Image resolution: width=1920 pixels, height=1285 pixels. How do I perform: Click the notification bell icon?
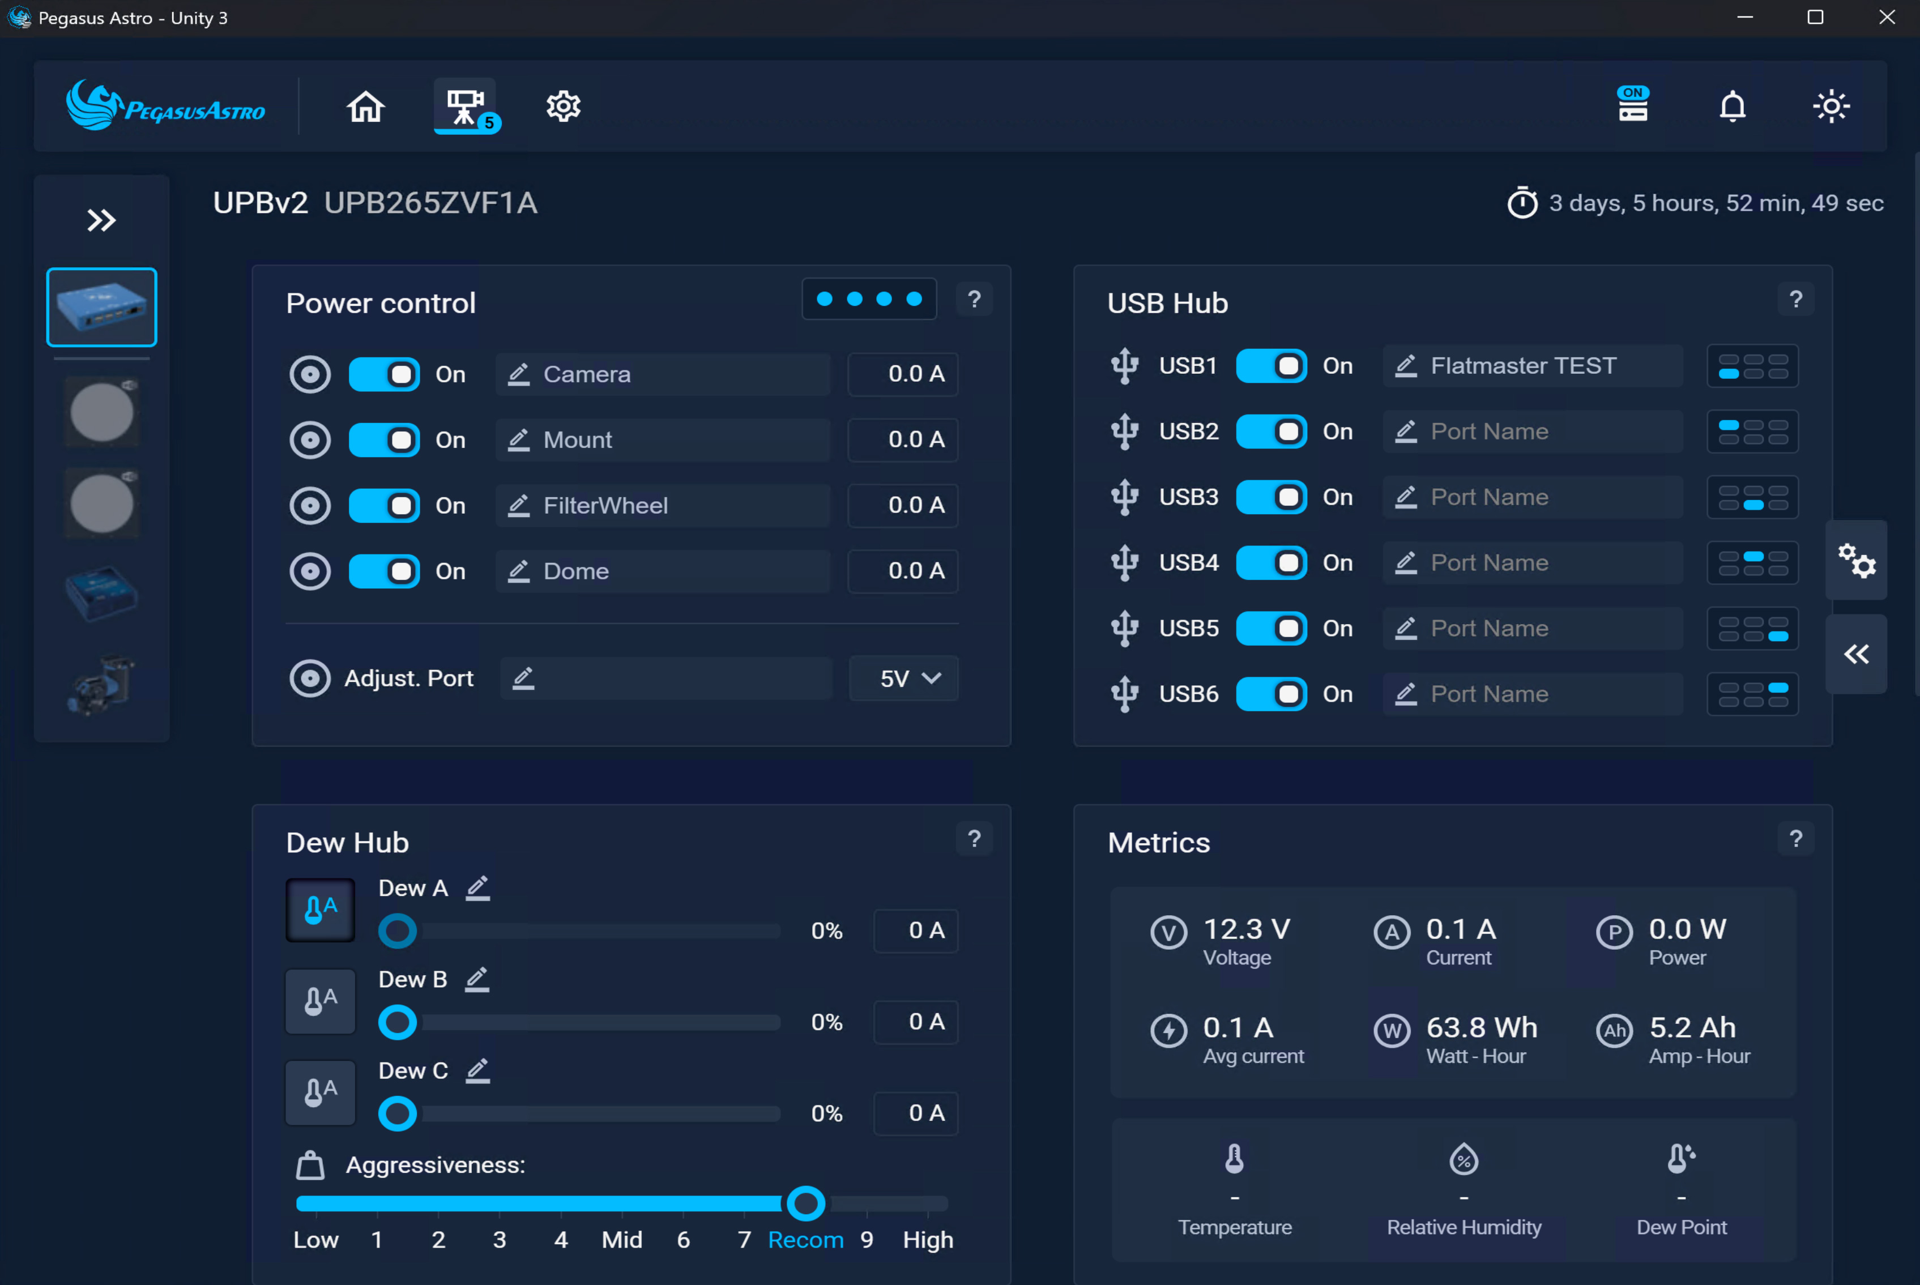(x=1731, y=106)
